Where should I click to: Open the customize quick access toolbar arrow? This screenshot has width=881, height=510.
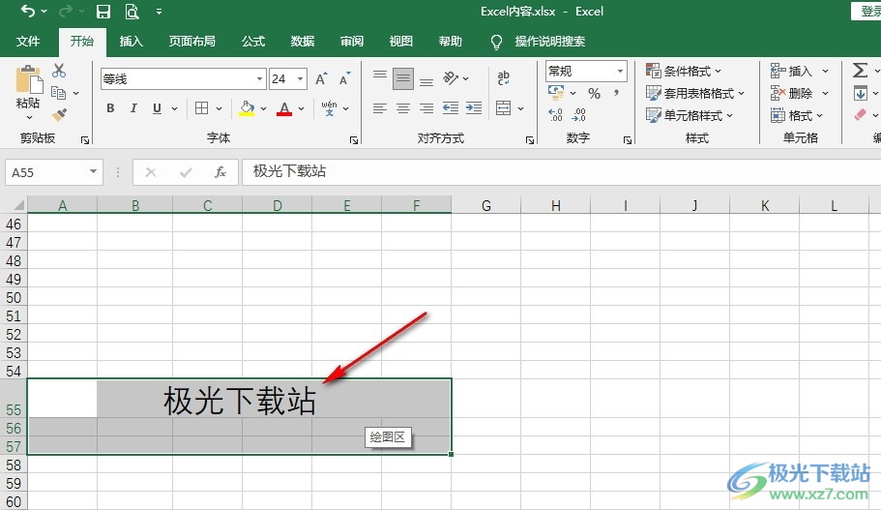click(159, 12)
